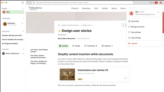Screen dimensions: 164x92
Task: Click the star beside Design user stories
Action: [59, 31]
